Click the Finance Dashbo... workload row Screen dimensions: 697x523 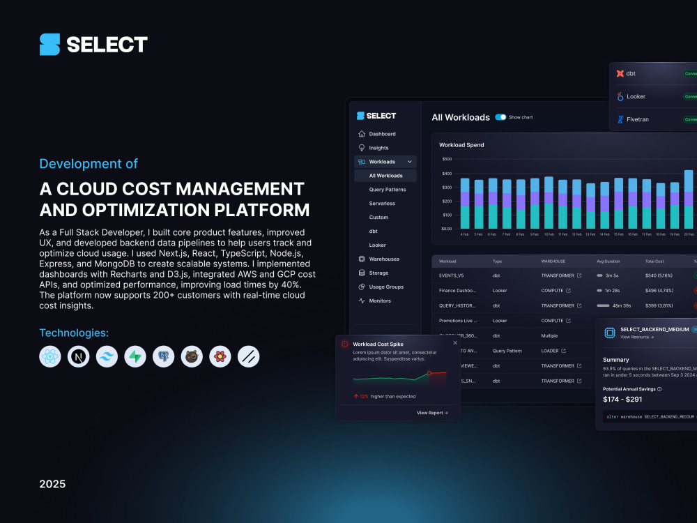565,290
